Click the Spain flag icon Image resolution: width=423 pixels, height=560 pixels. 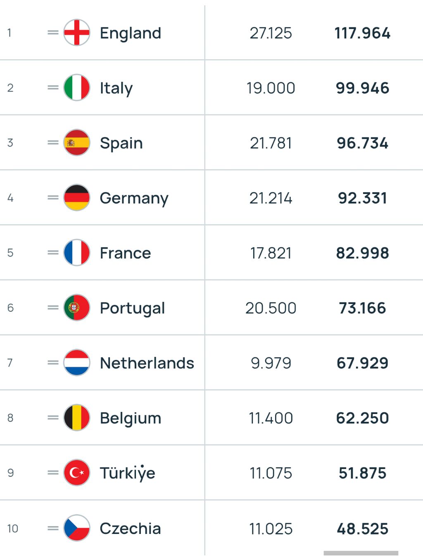pyautogui.click(x=77, y=143)
